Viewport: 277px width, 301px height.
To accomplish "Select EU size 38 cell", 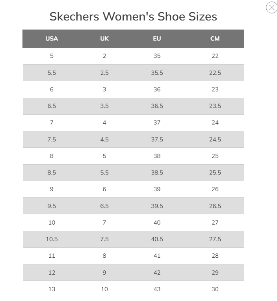I will point(157,156).
